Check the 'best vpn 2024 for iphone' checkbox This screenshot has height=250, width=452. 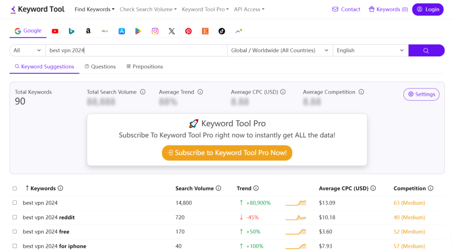tap(15, 246)
